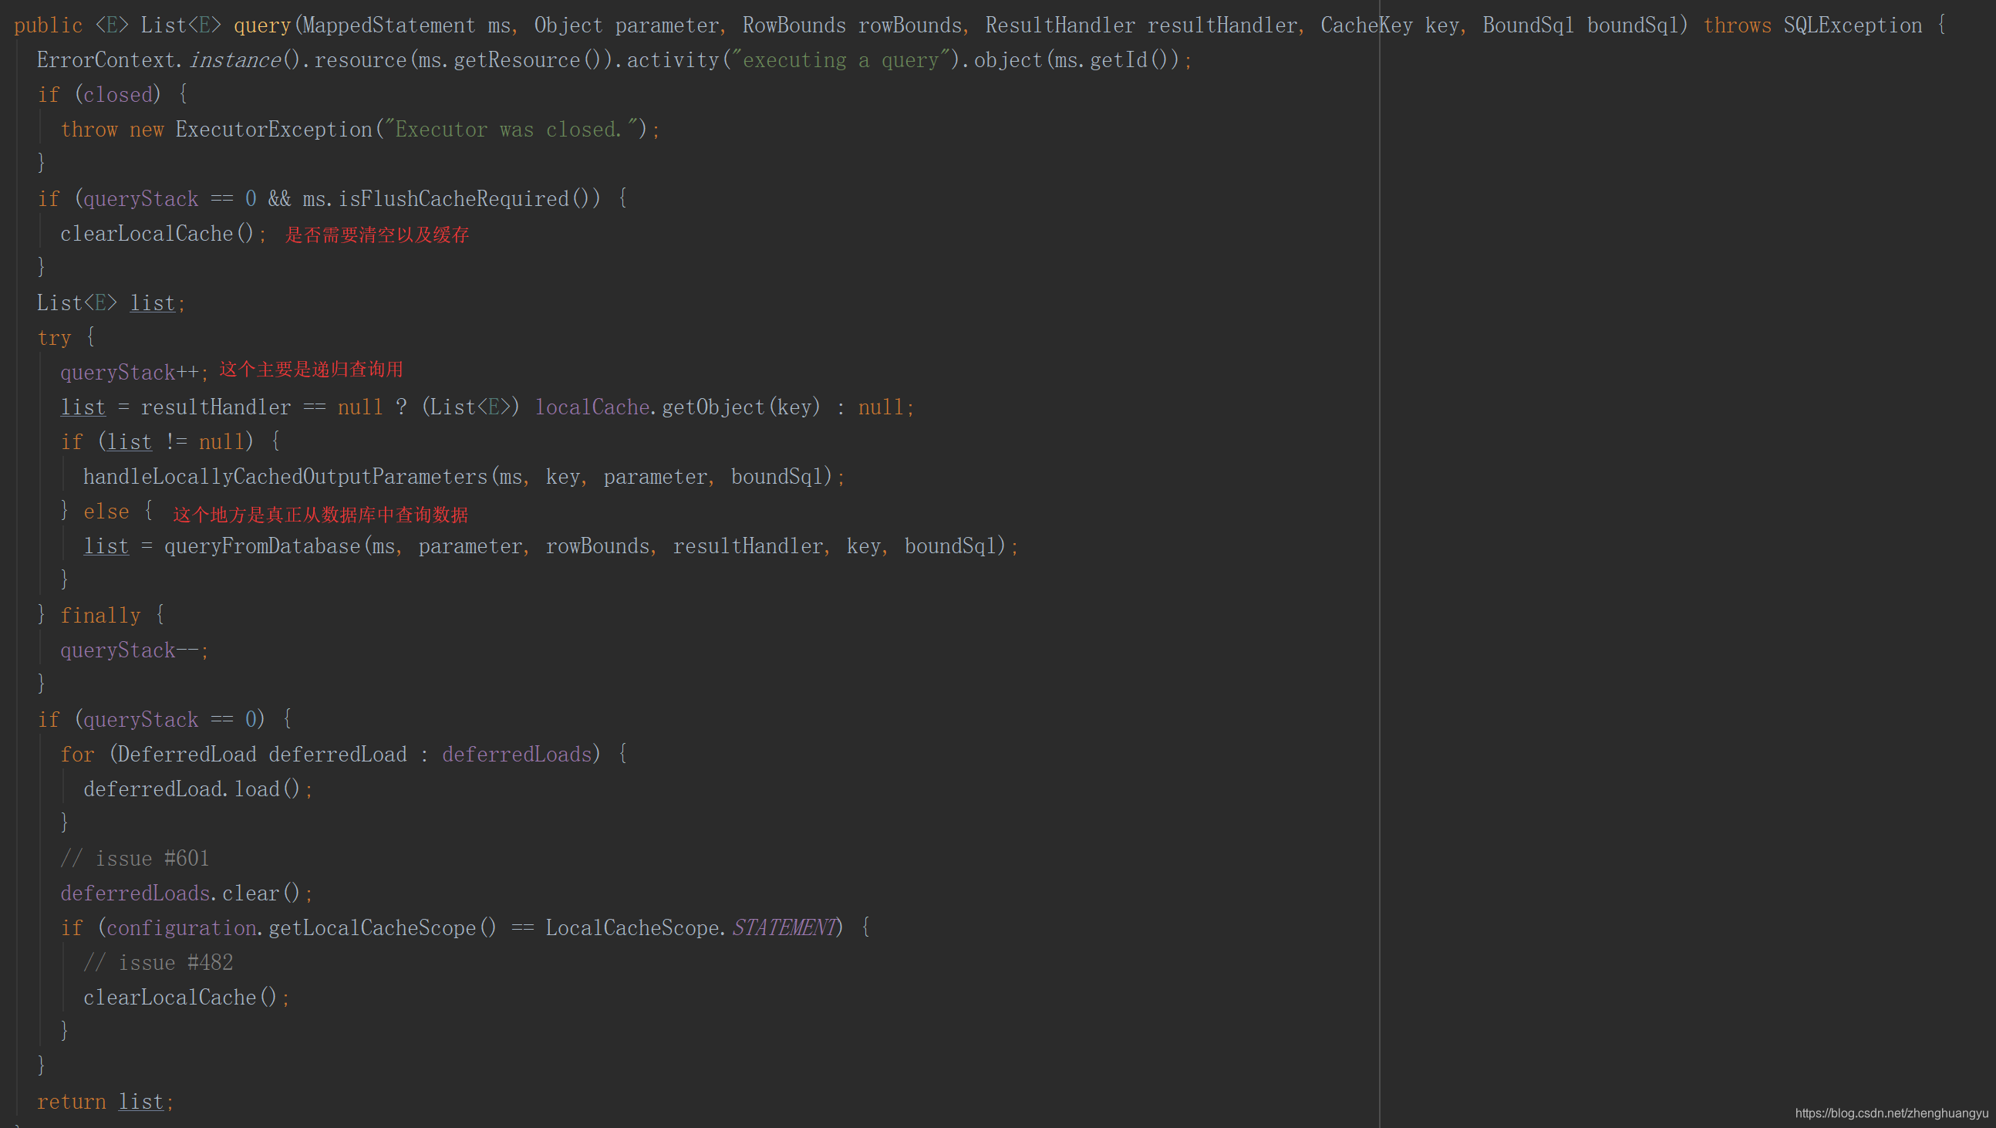Click the queryStack-- statement
This screenshot has height=1128, width=1996.
tap(134, 650)
